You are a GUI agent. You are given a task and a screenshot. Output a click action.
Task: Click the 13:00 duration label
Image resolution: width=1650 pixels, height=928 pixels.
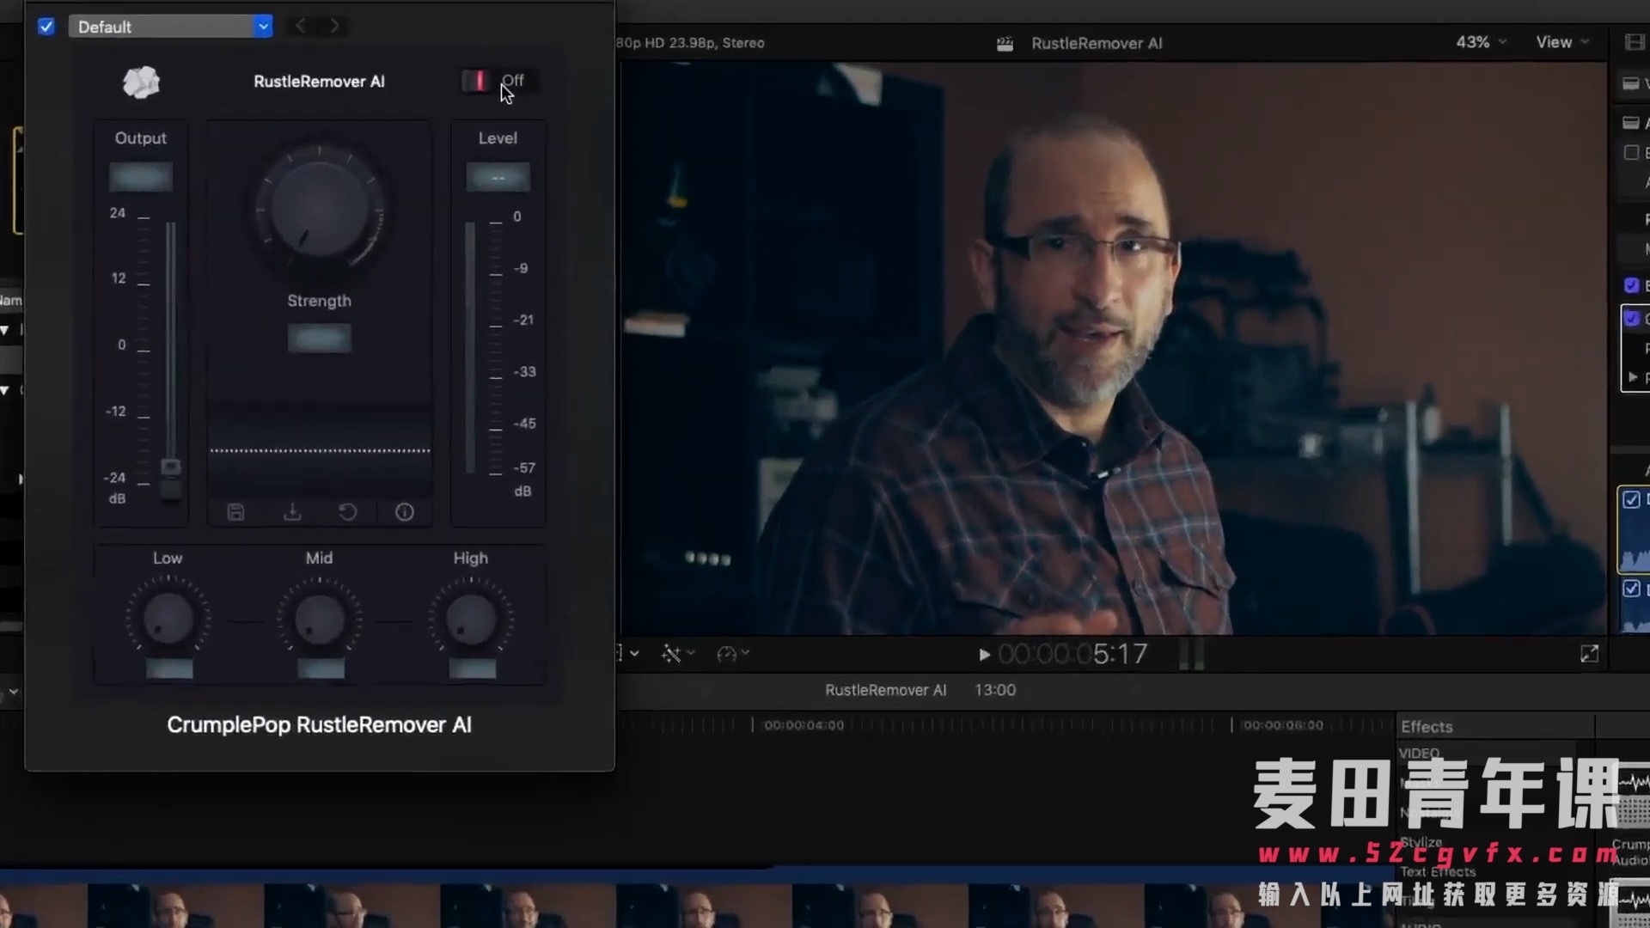[995, 690]
